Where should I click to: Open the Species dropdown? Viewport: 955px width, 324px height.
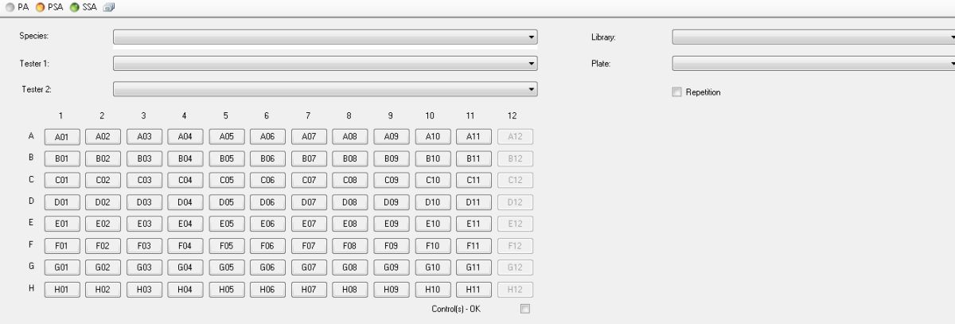pos(325,37)
